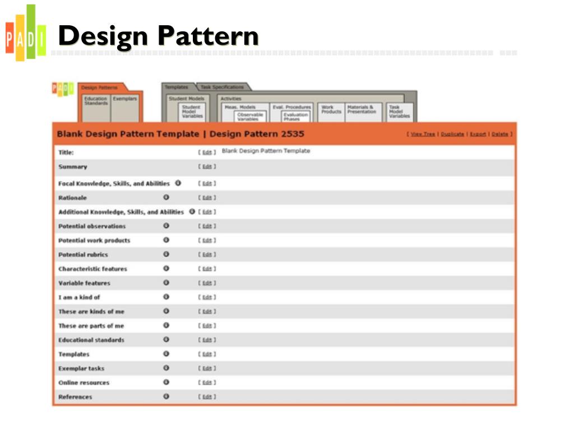The image size is (574, 430).
Task: Click the Design Pattern 2535 heading
Action: (x=257, y=134)
